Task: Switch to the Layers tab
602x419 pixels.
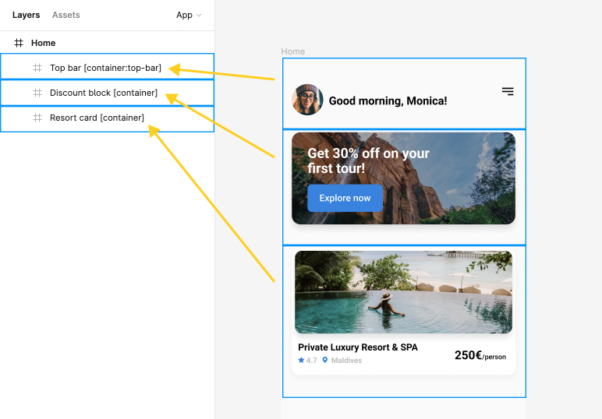Action: (x=26, y=15)
